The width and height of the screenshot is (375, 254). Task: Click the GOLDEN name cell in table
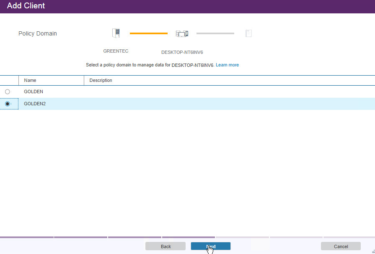coord(34,91)
